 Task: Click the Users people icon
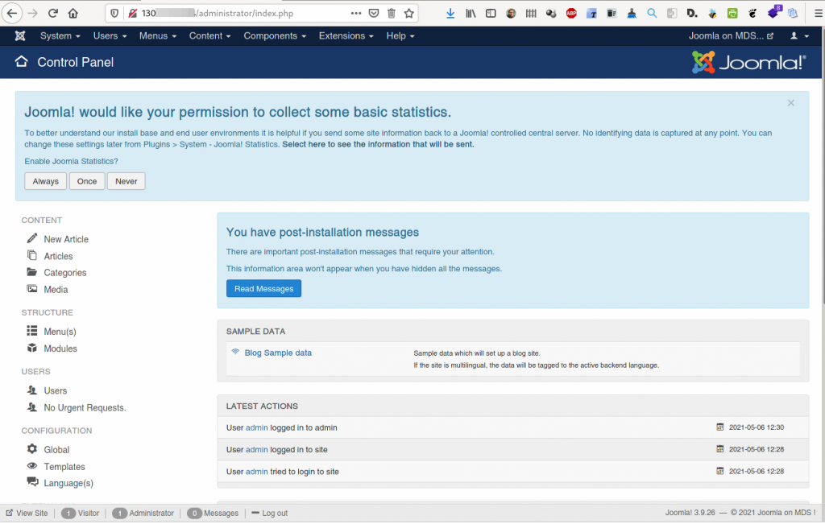(32, 390)
